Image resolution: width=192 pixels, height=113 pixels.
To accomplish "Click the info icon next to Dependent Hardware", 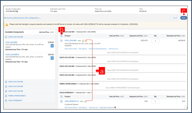I will pos(115,107).
